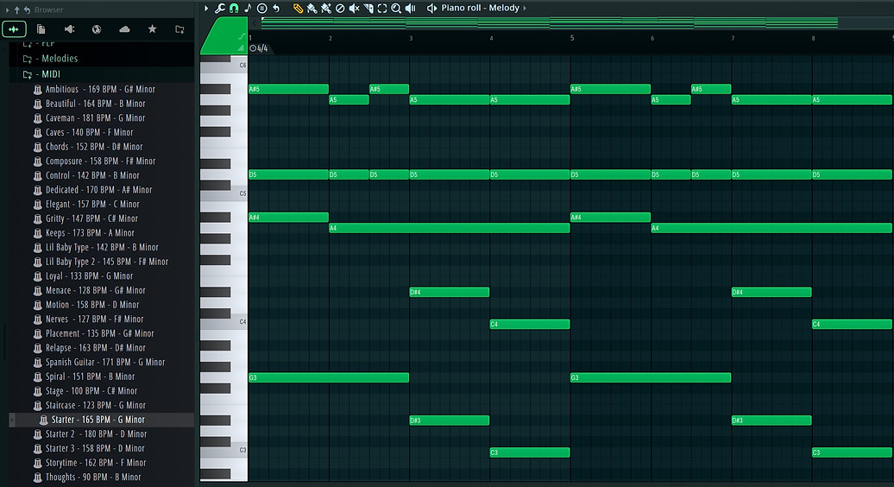This screenshot has width=894, height=487.
Task: Open the piano roll options menu arrow
Action: [x=206, y=8]
